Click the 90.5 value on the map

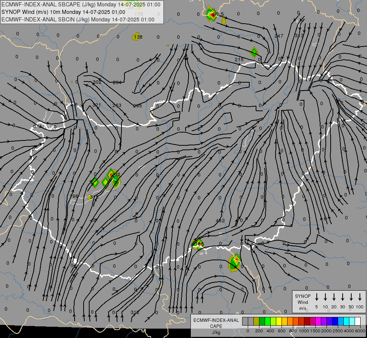[219, 14]
